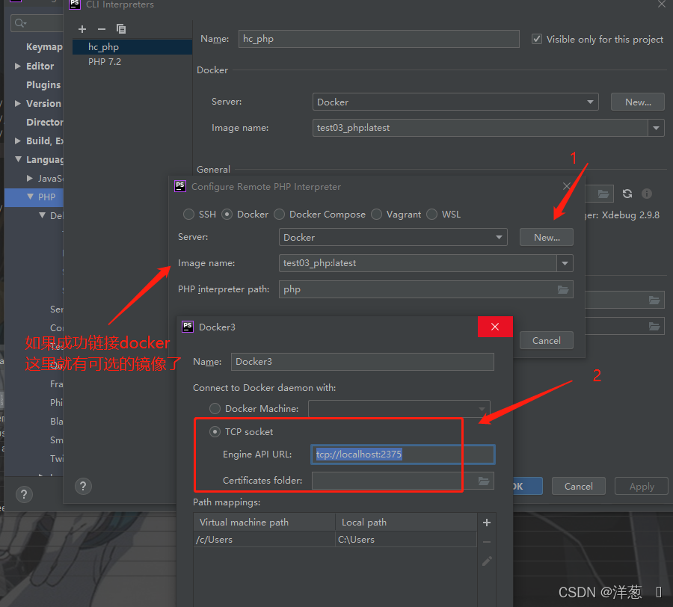
Task: Remove selected interpreter with minus icon
Action: click(x=102, y=29)
